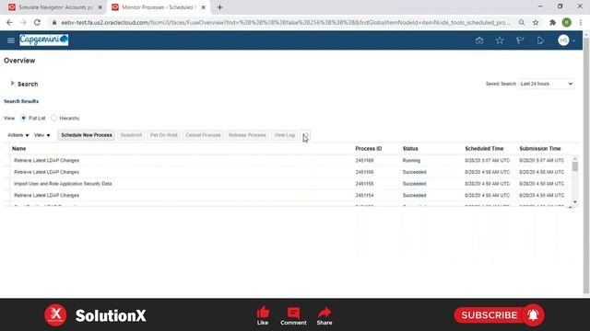
Task: Click the Put On Hold button
Action: (x=164, y=135)
